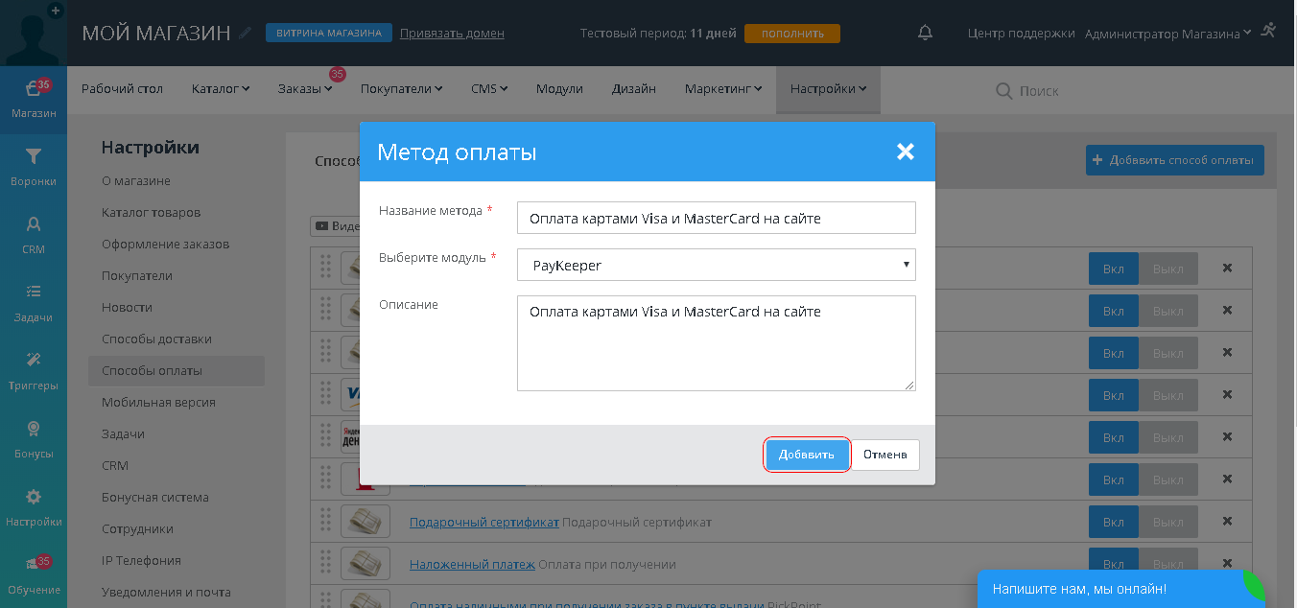Click the pencil icon beside store name

[x=247, y=34]
